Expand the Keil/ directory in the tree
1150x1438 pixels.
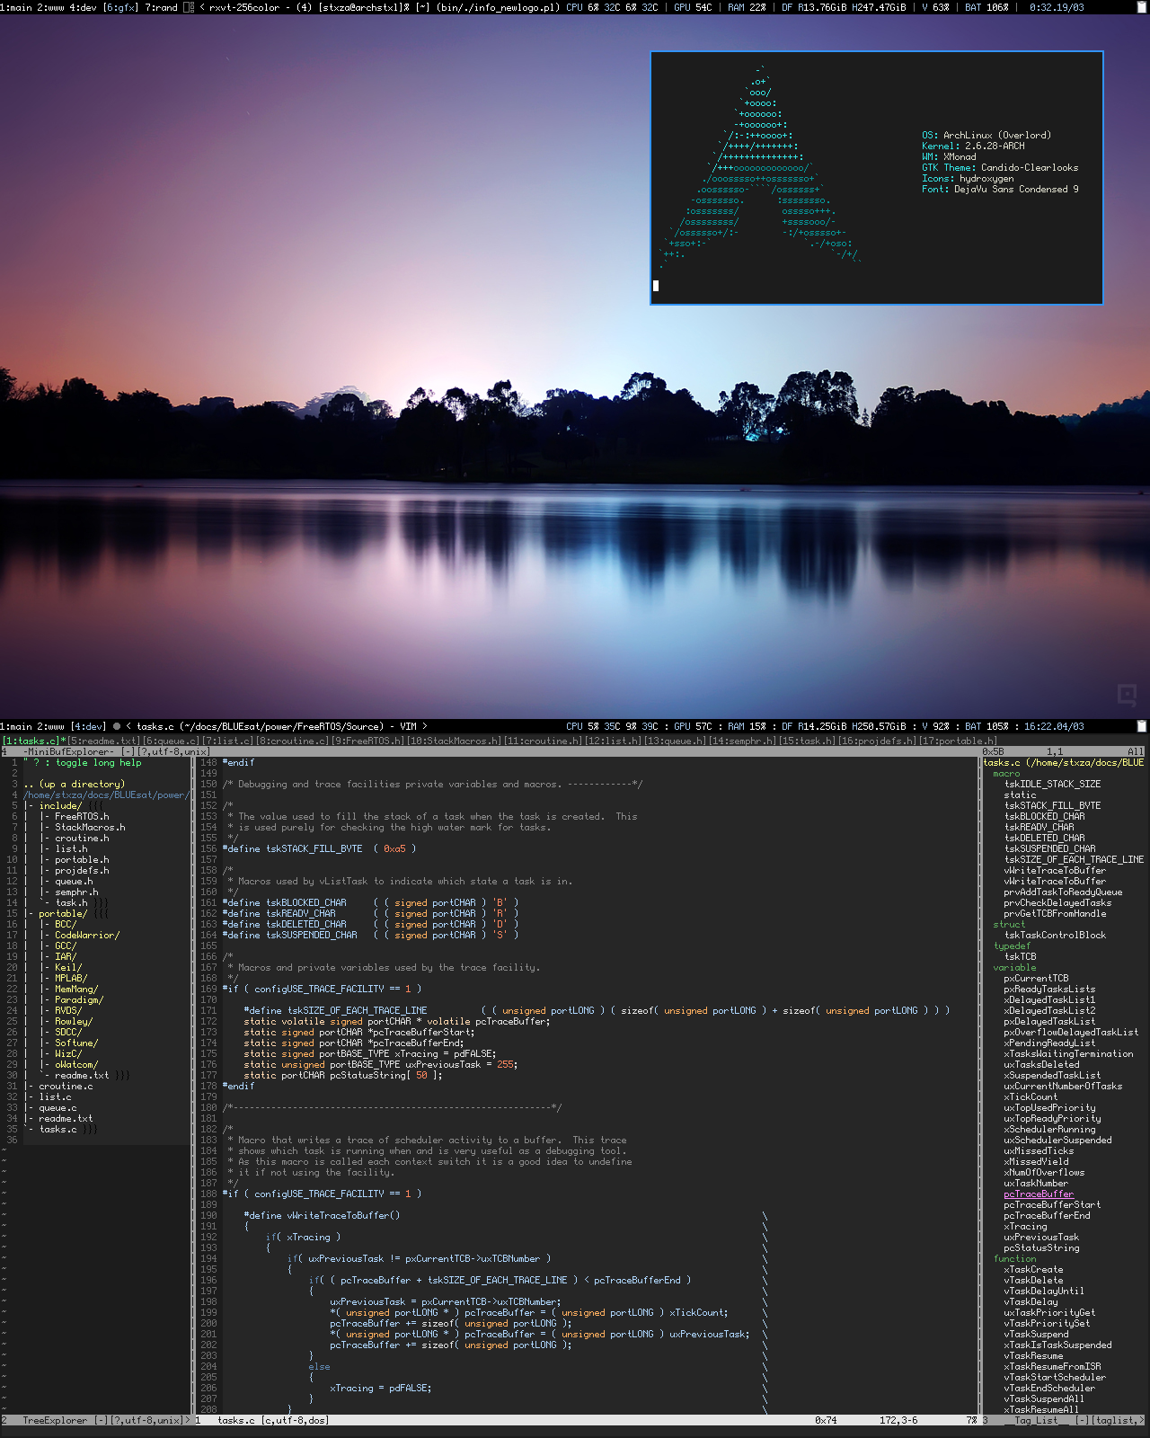[68, 968]
